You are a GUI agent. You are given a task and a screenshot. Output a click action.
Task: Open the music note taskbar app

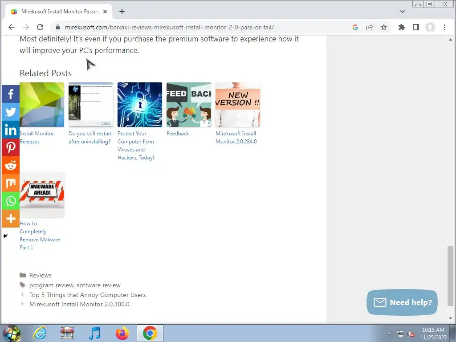[x=95, y=333]
